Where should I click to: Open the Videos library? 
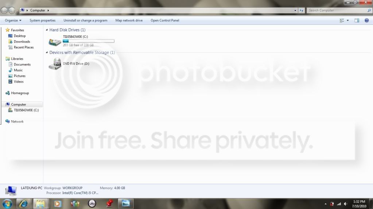click(x=19, y=81)
